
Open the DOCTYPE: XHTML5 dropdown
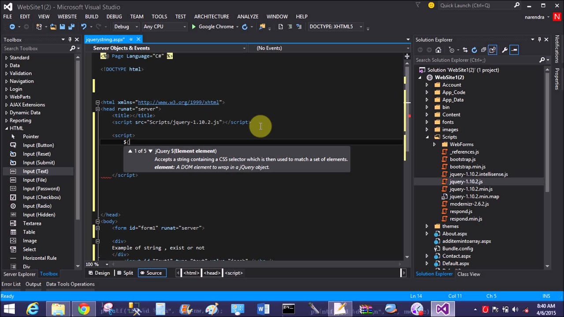point(335,27)
